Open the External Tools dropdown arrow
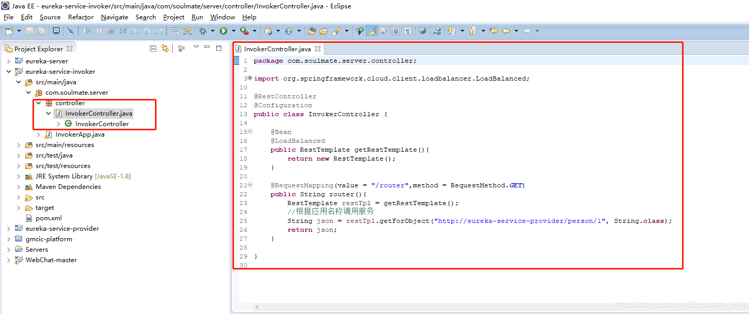The image size is (749, 314). [x=254, y=31]
